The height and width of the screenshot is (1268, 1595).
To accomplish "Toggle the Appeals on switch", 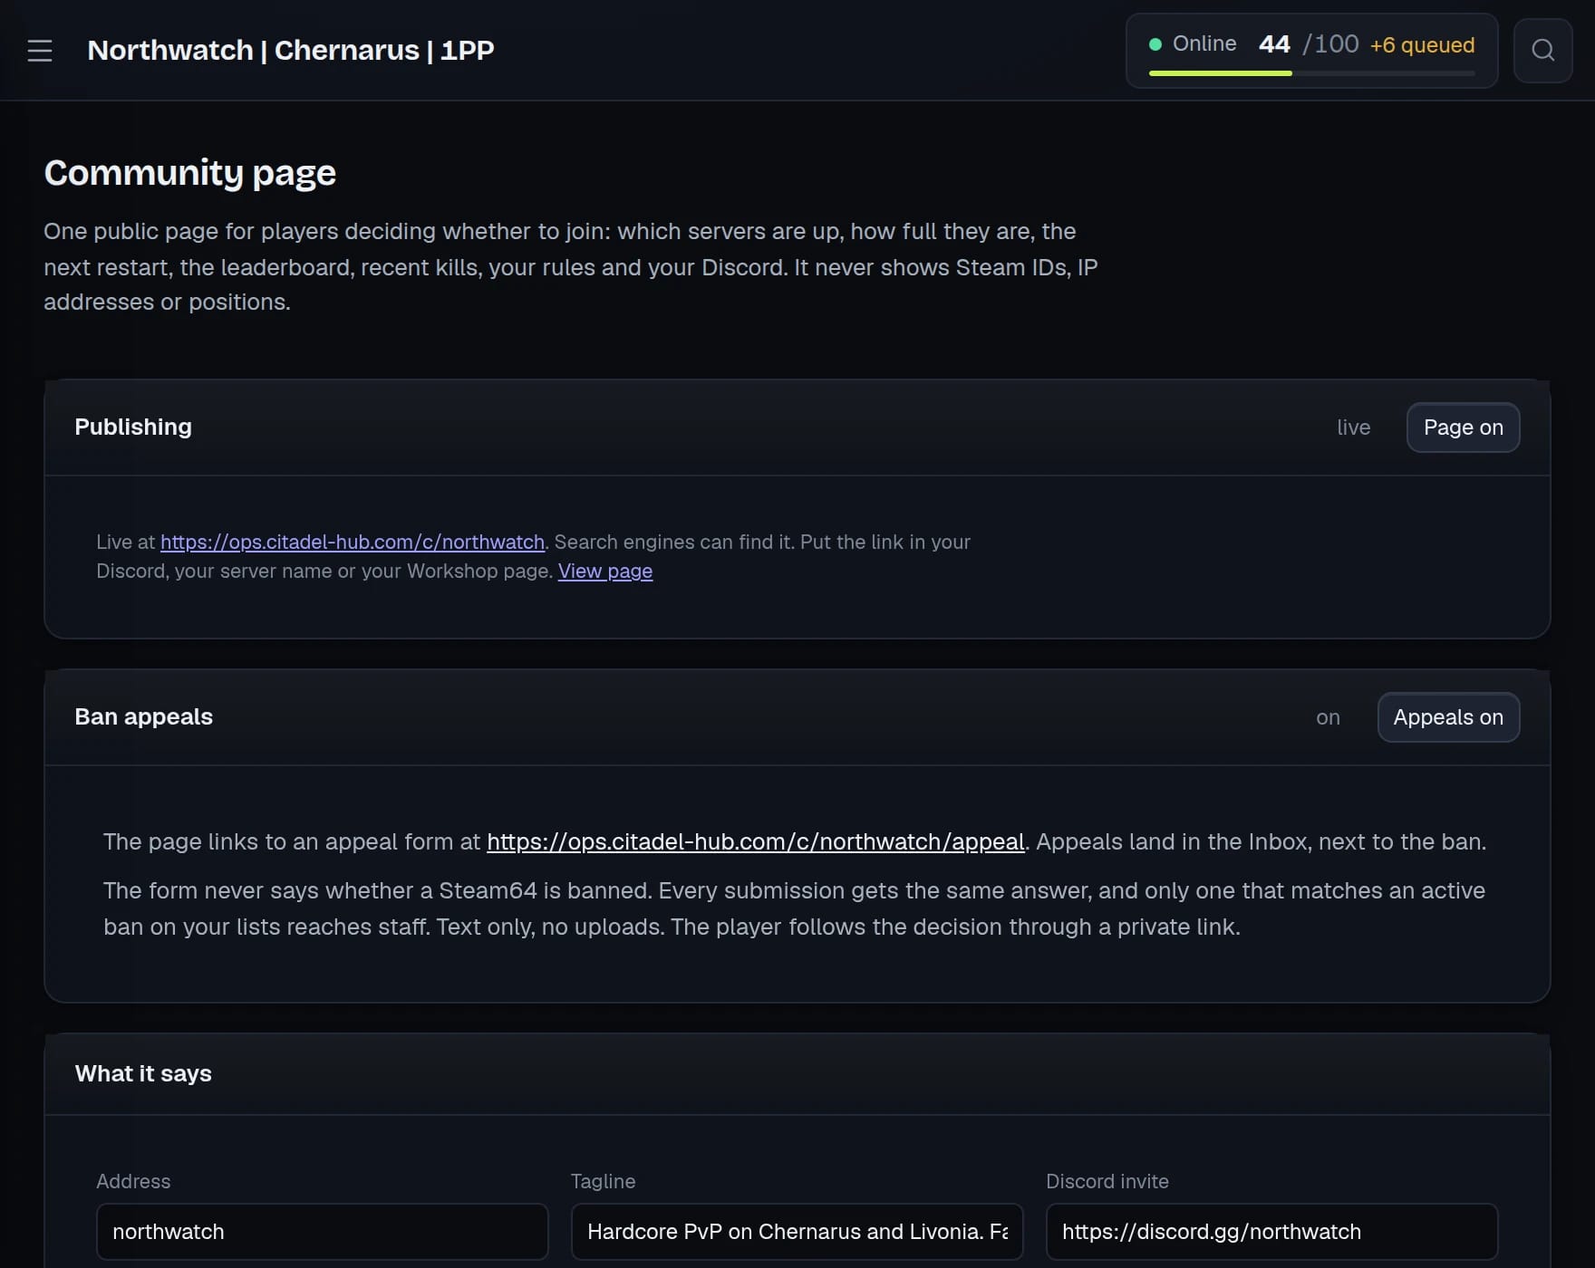I will [1448, 717].
